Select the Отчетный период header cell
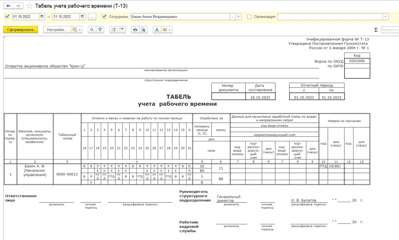This screenshot has width=399, height=240. pyautogui.click(x=317, y=85)
